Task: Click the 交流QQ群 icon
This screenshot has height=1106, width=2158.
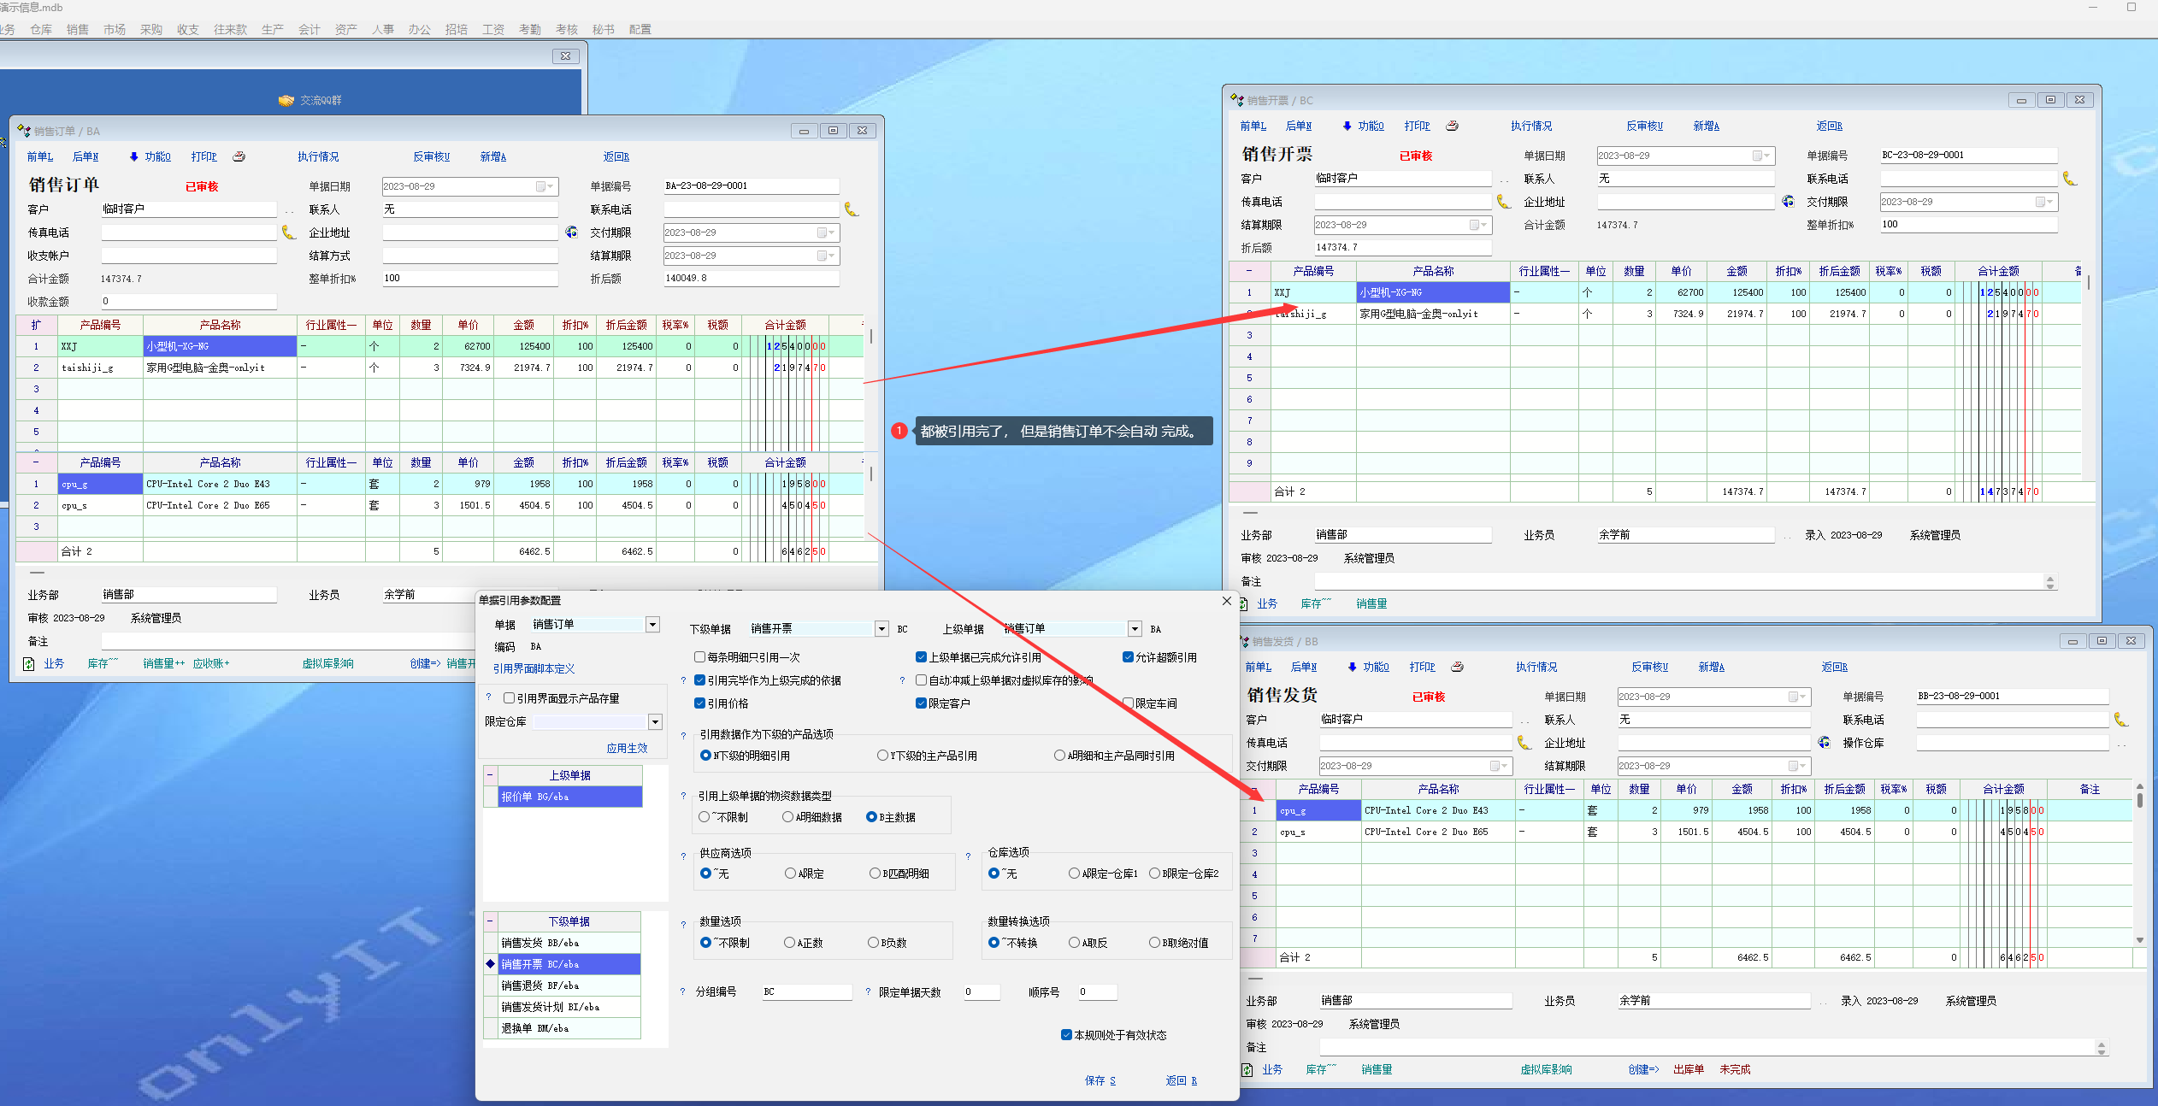Action: tap(286, 101)
